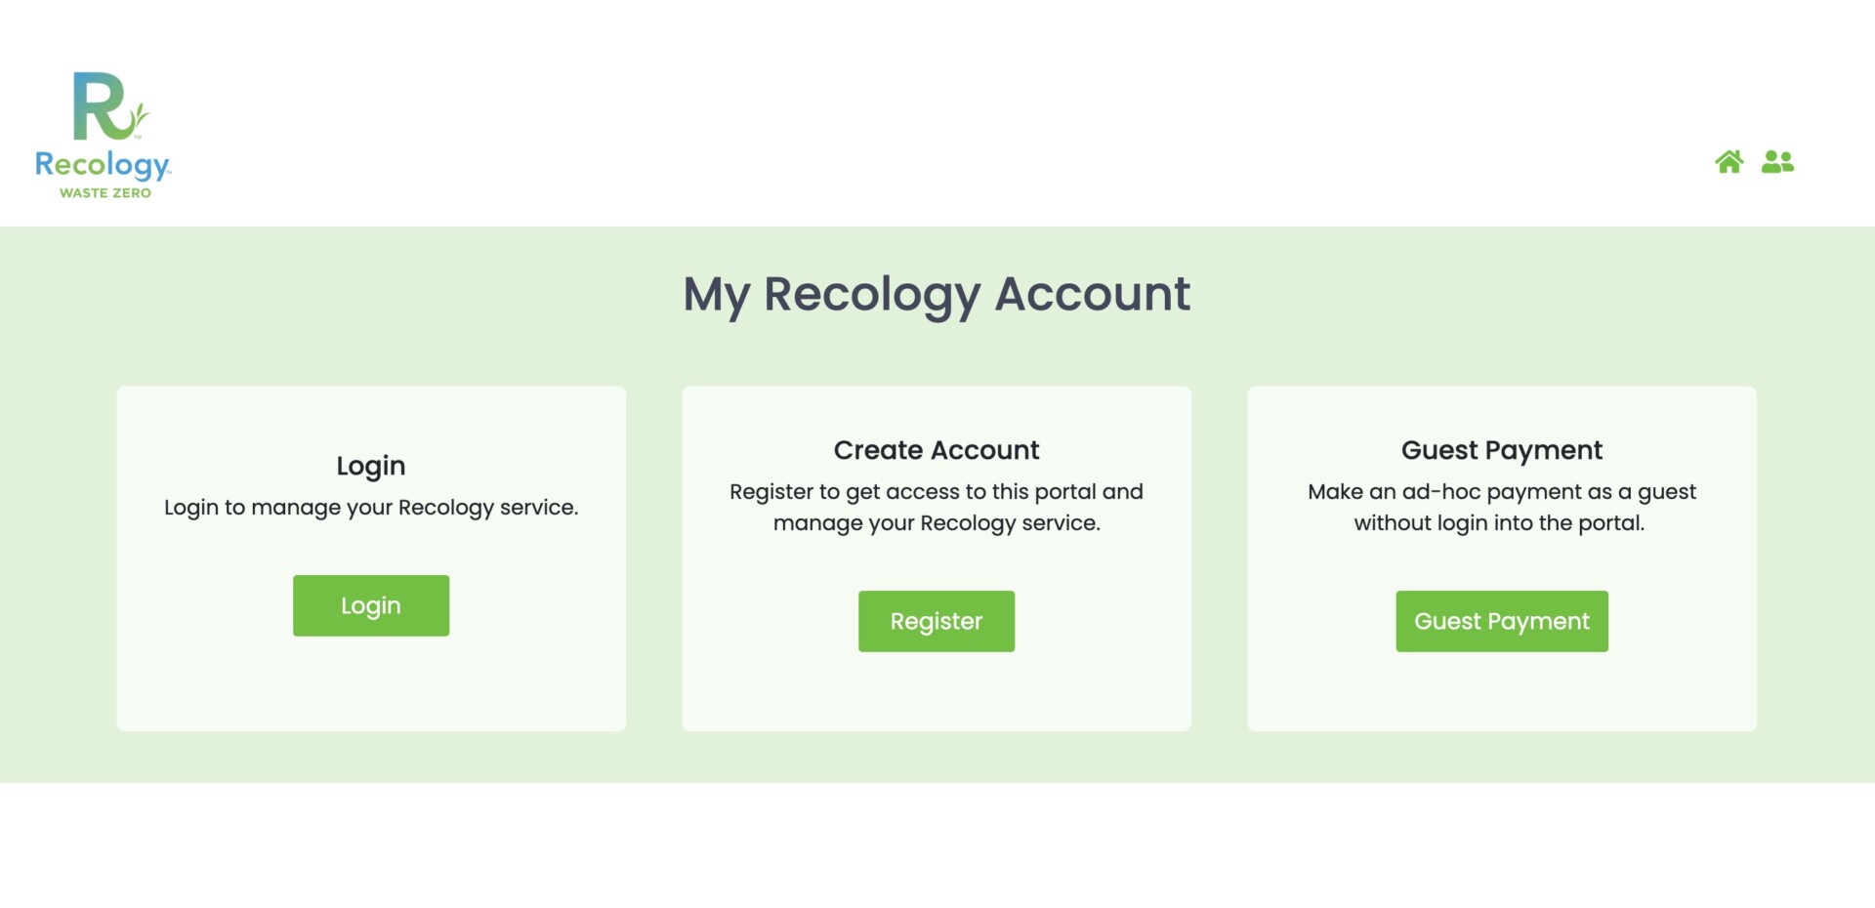Viewport: 1875px width, 908px height.
Task: Click the Recology wordmark in logo
Action: coord(103,165)
